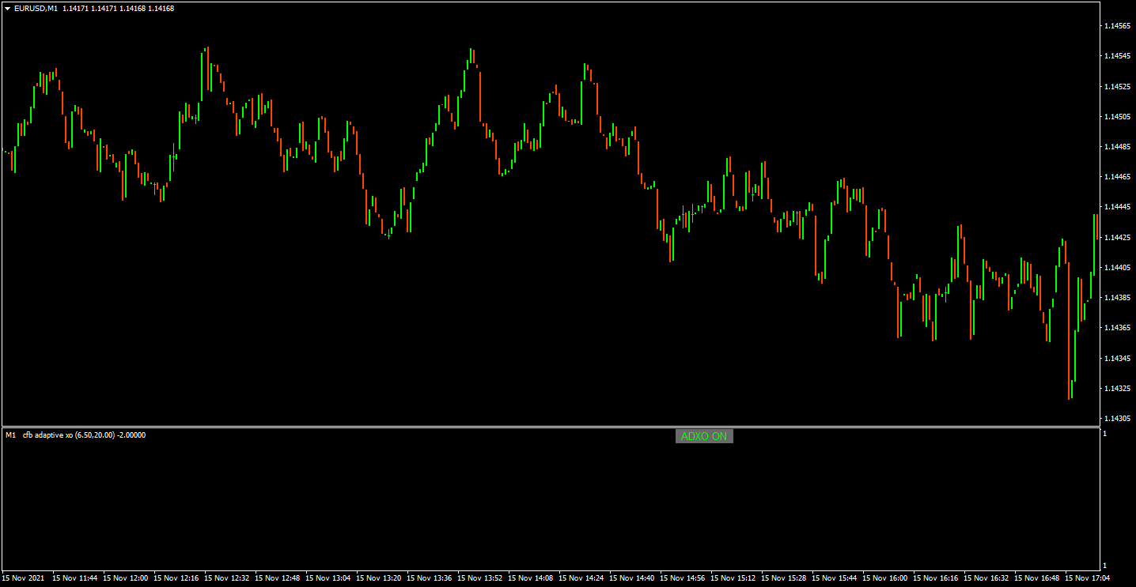Click the 1.14565 price scale label
The height and width of the screenshot is (587, 1136).
click(x=1117, y=26)
